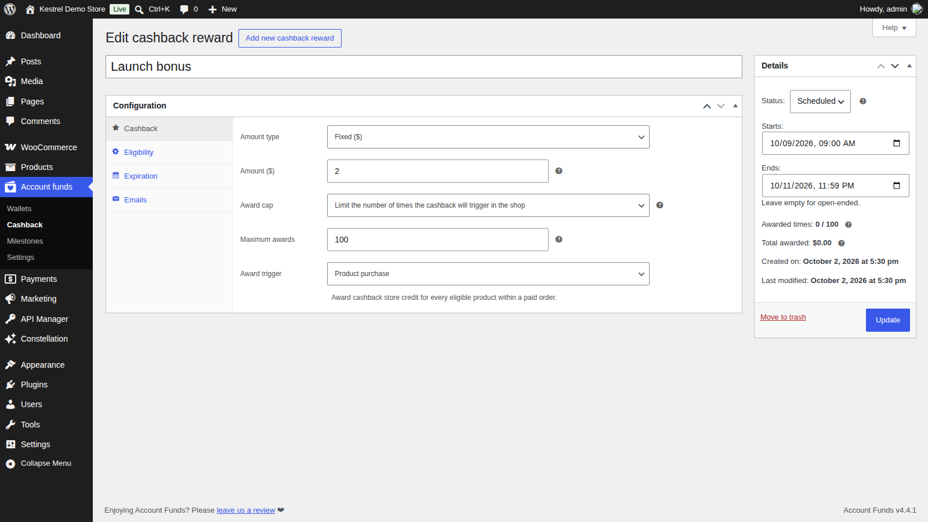Switch to the Expiration tab
The image size is (928, 522).
point(169,176)
